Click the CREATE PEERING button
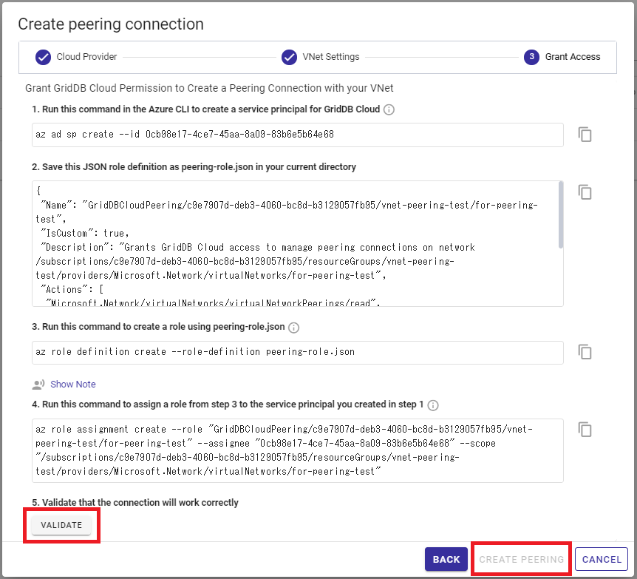The width and height of the screenshot is (637, 579). pos(522,559)
